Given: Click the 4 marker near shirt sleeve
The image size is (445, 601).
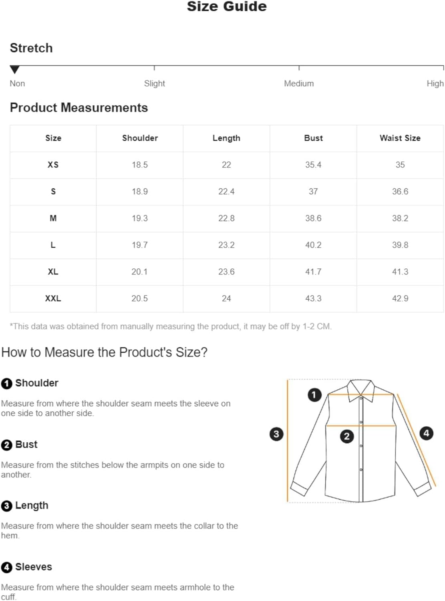Looking at the screenshot, I should [x=426, y=433].
